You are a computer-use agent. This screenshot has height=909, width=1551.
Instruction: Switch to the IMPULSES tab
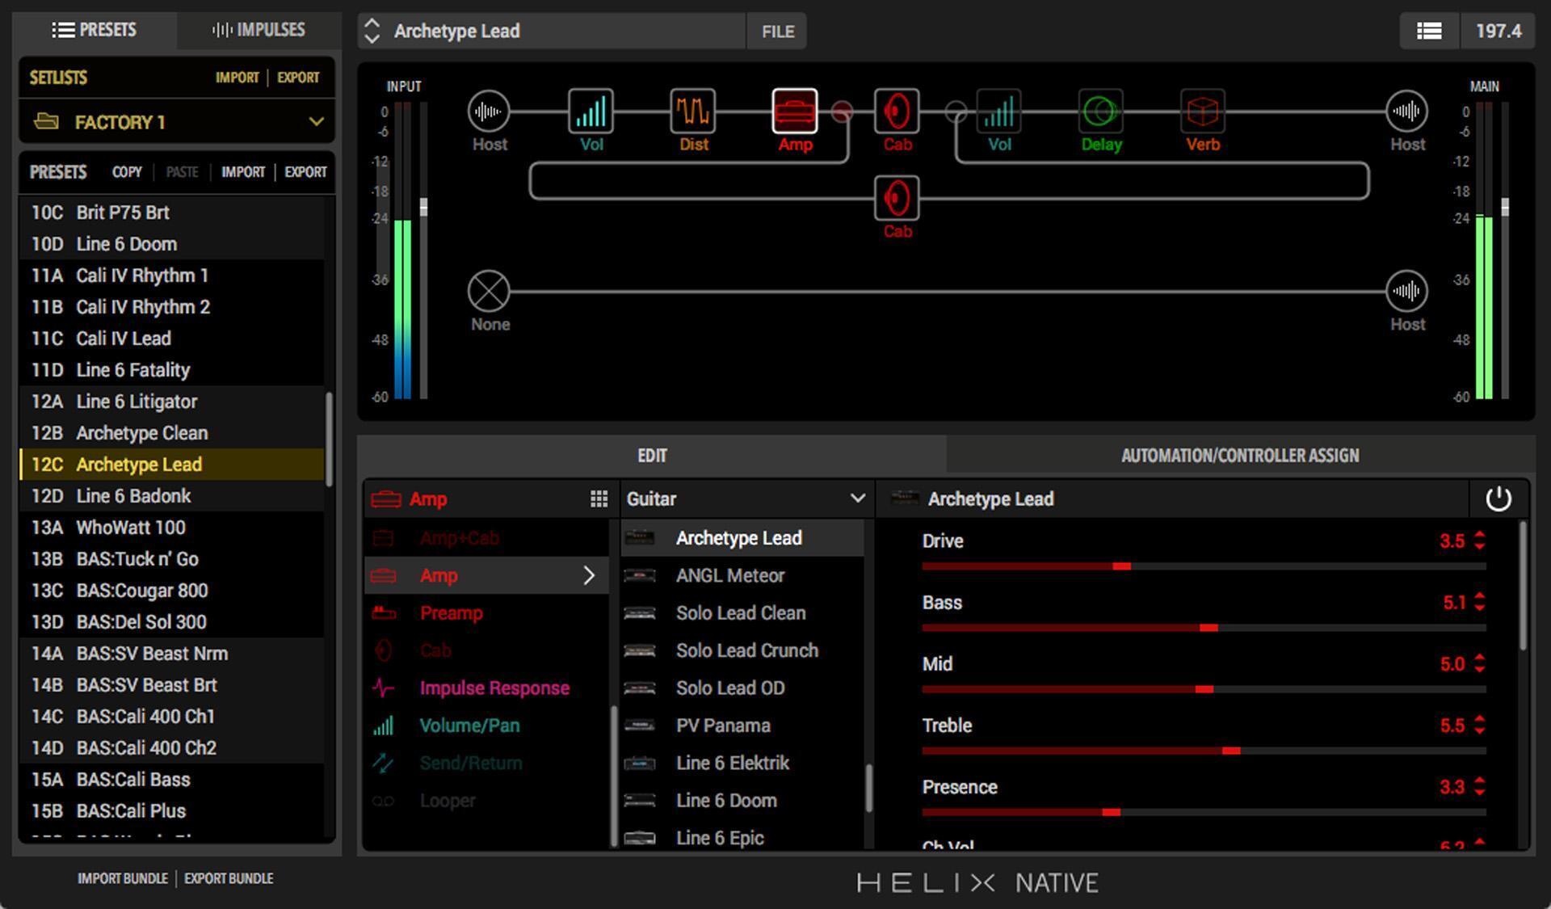258,30
